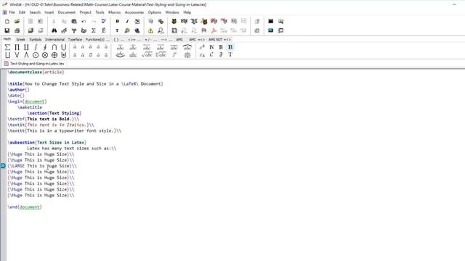Insert the vee logical or symbol
465x261 pixels.
pos(17,55)
